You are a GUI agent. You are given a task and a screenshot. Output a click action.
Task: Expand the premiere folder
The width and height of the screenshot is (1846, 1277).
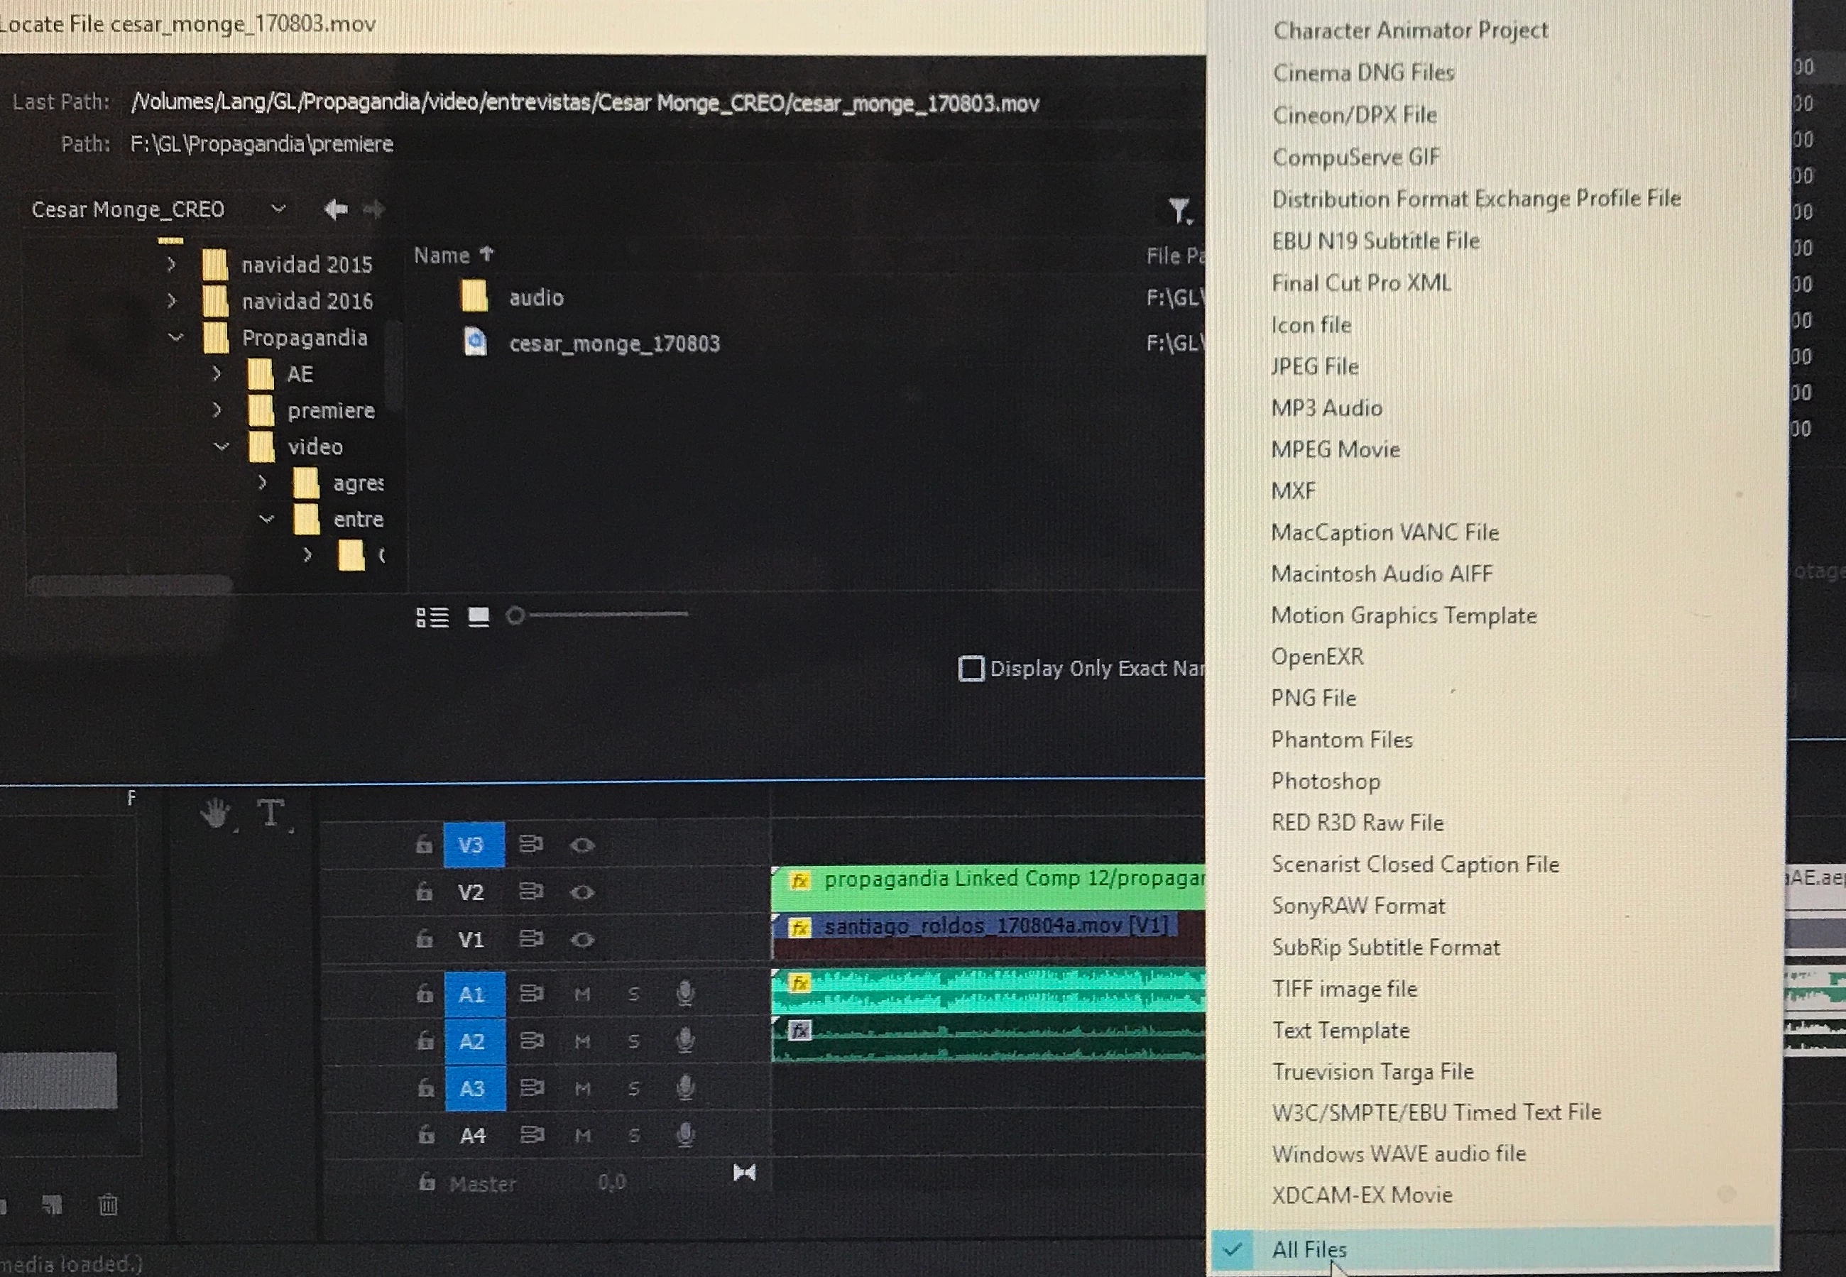coord(217,410)
